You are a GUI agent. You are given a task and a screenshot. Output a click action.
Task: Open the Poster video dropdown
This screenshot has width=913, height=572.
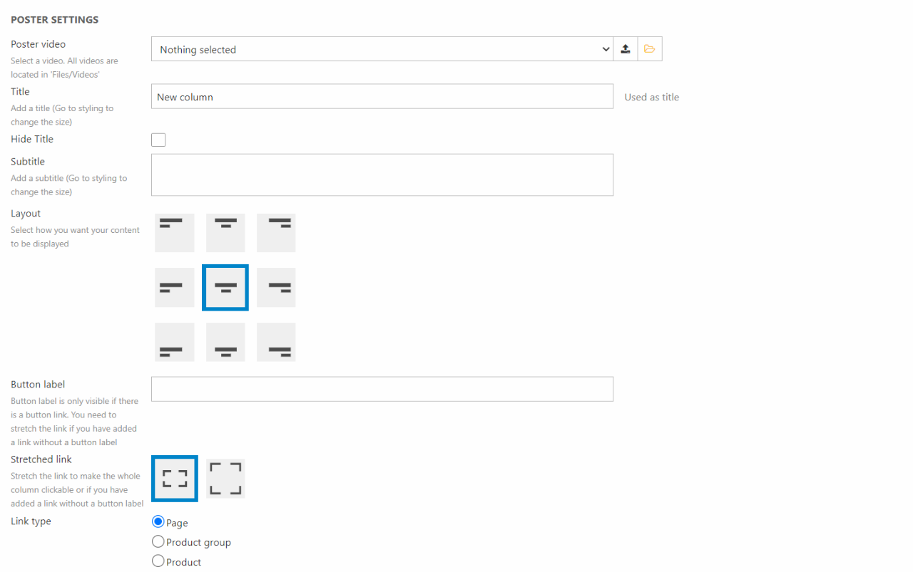[382, 49]
